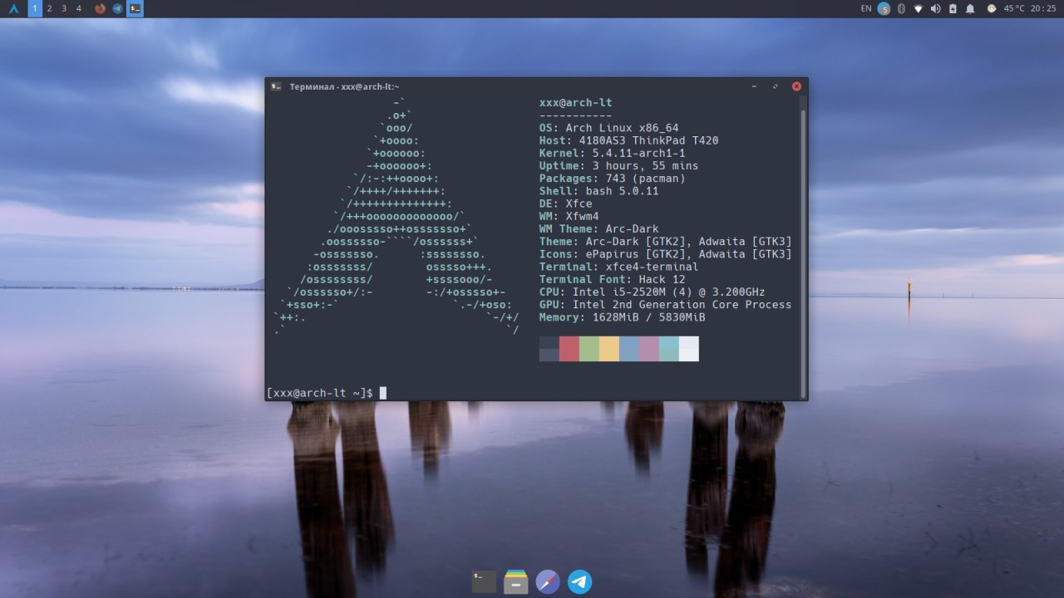Open the Wi-Fi network indicator

tap(919, 8)
